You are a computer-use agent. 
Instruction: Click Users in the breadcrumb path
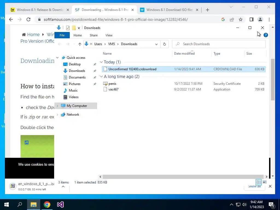point(98,44)
